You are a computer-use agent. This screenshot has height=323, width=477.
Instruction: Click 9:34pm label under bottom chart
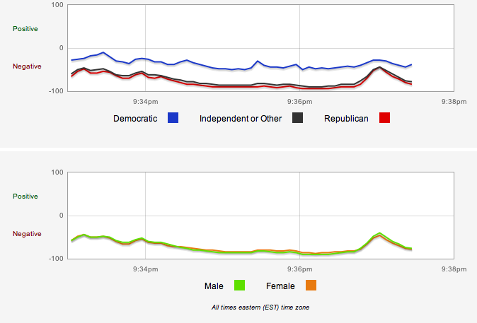(145, 269)
